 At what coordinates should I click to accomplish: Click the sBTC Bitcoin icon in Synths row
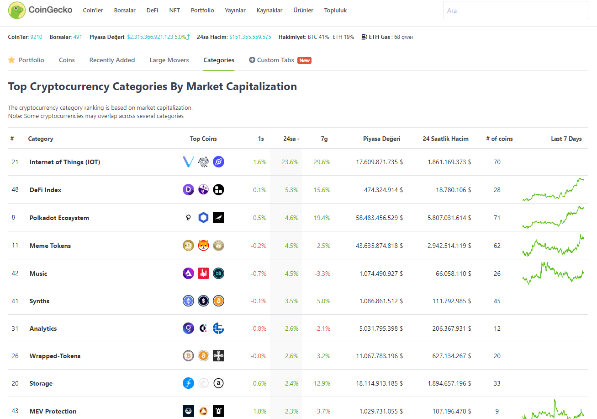[x=218, y=301]
